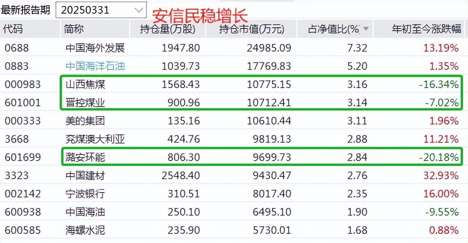Select market value 10775.15
Image resolution: width=468 pixels, height=243 pixels.
269,84
